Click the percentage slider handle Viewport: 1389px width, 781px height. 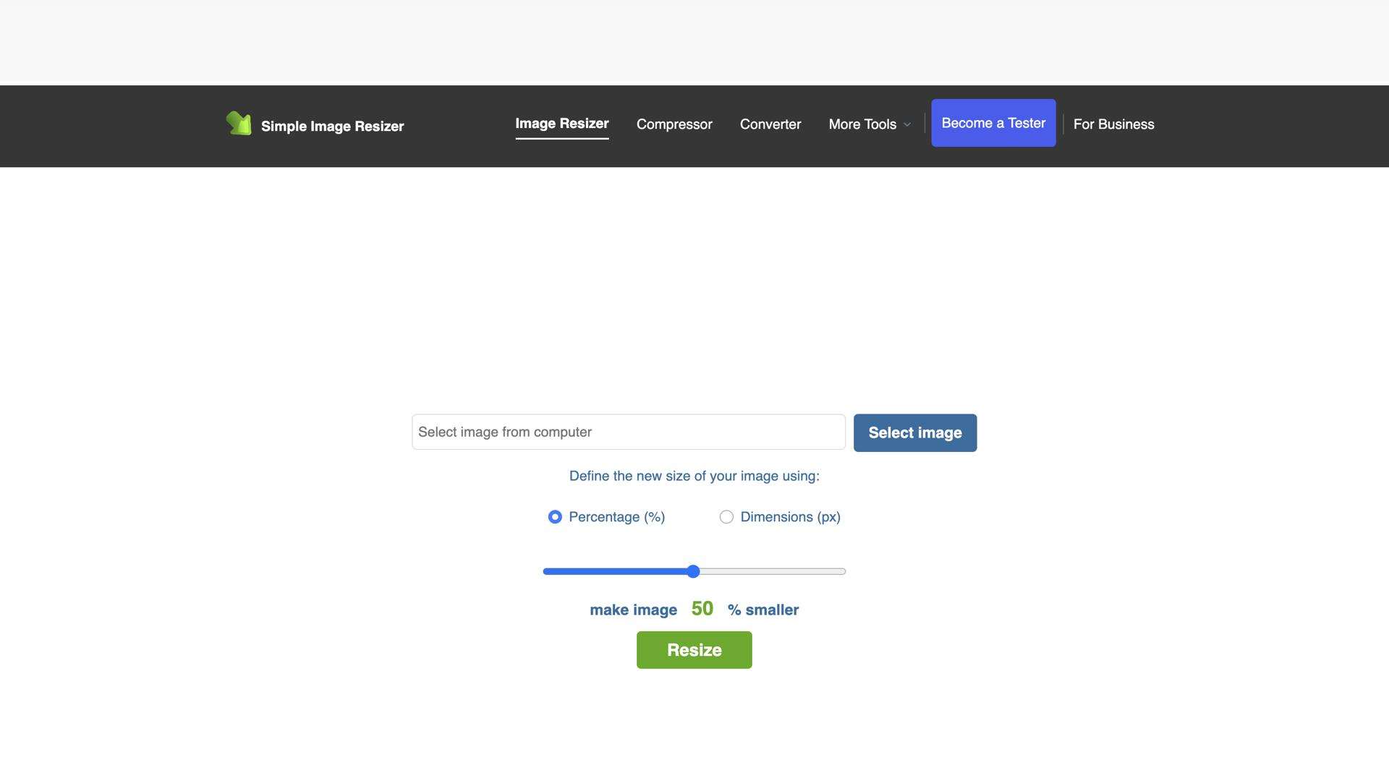[693, 571]
